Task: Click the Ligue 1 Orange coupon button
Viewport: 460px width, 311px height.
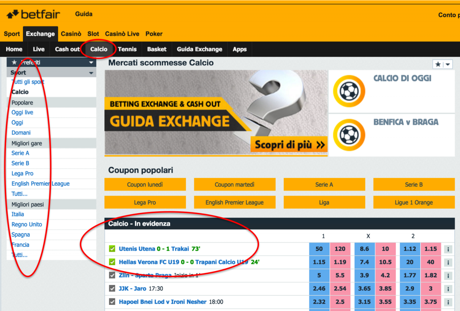Action: (414, 202)
